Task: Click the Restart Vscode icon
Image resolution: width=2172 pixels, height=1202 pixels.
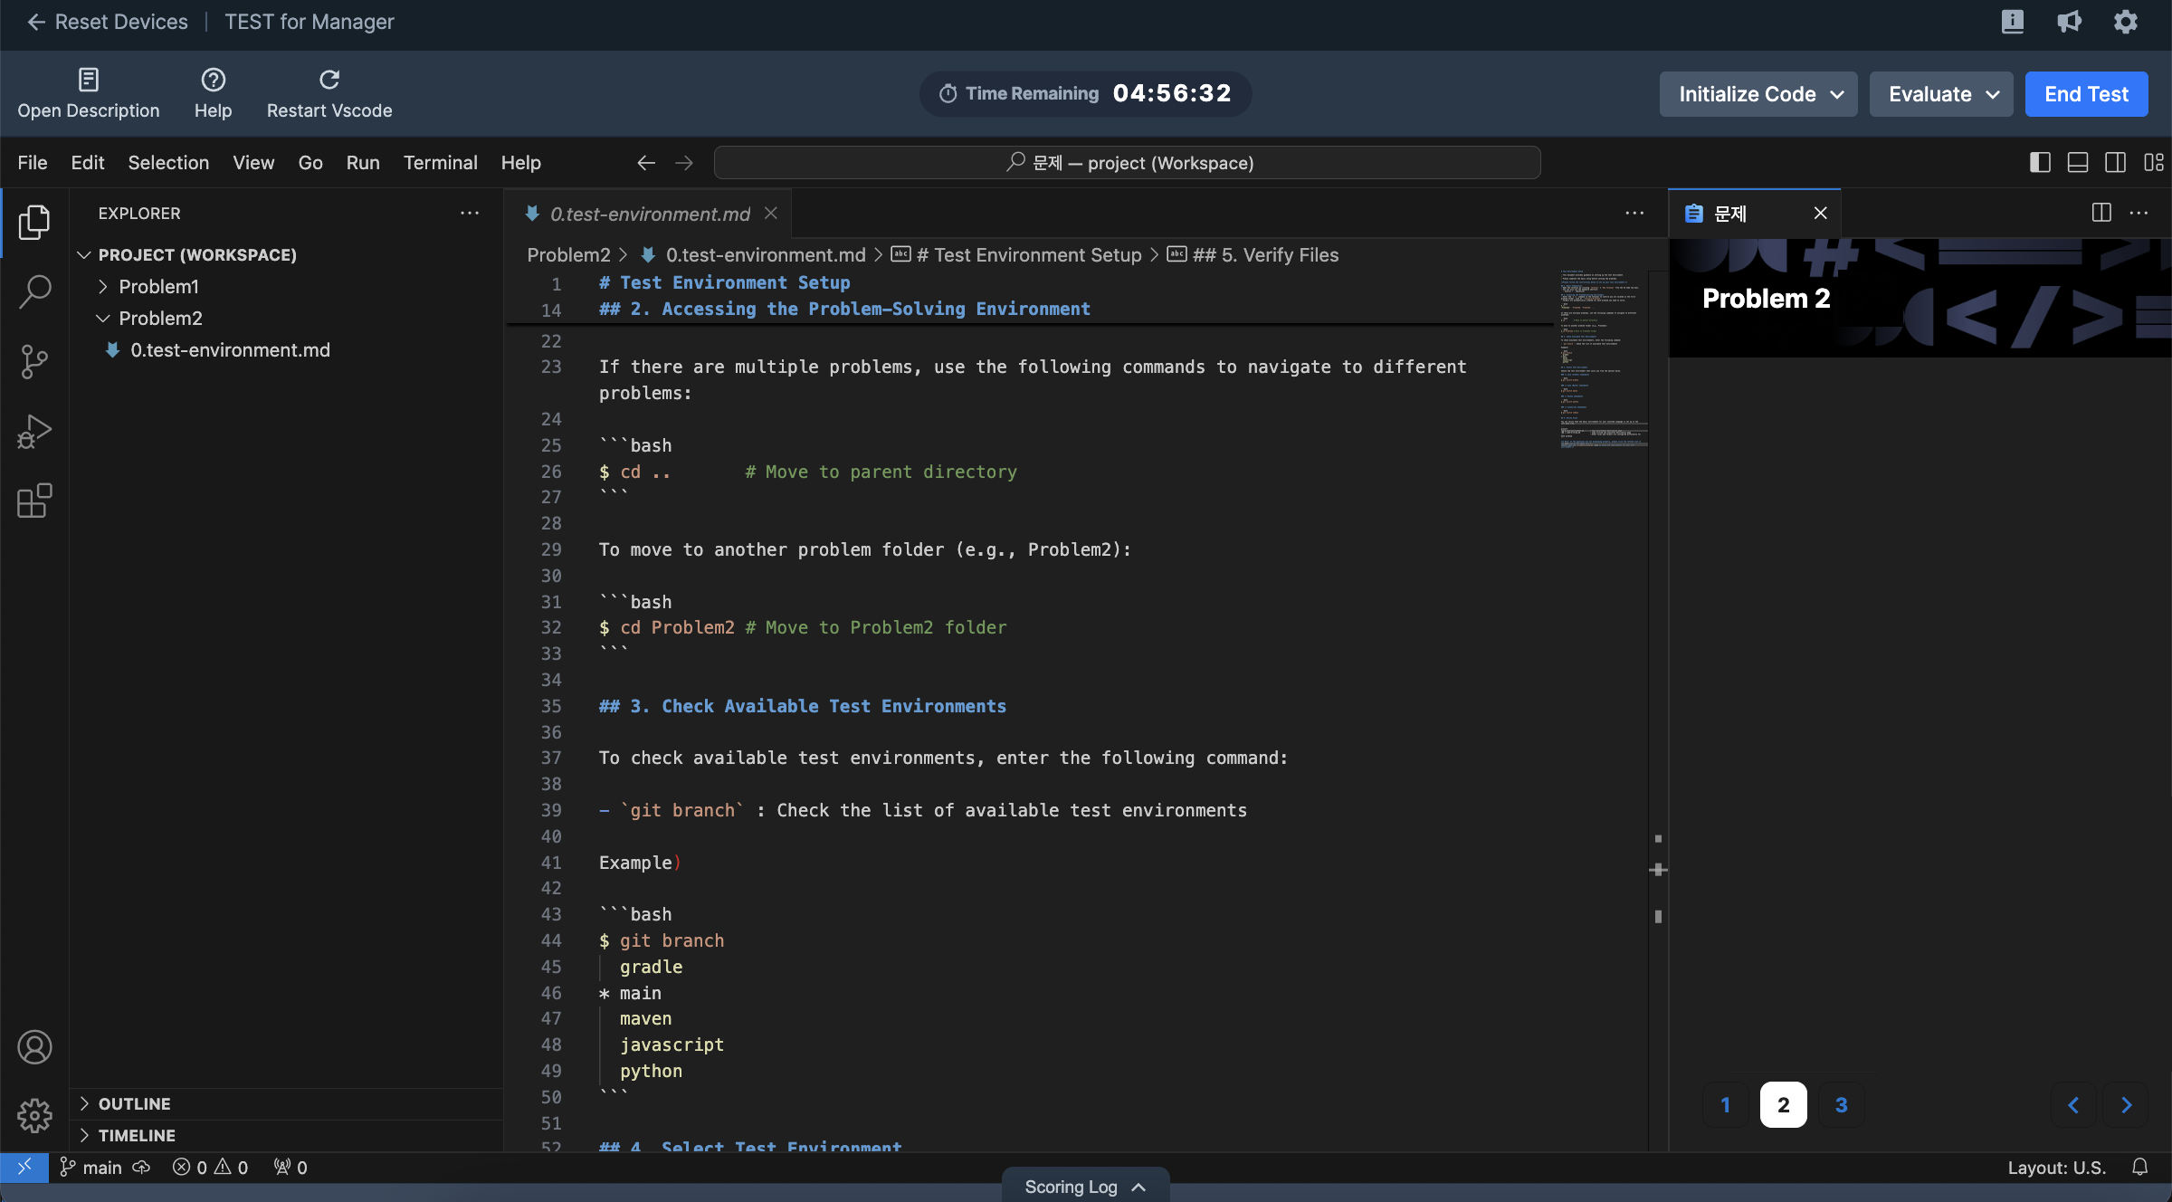Action: [329, 80]
